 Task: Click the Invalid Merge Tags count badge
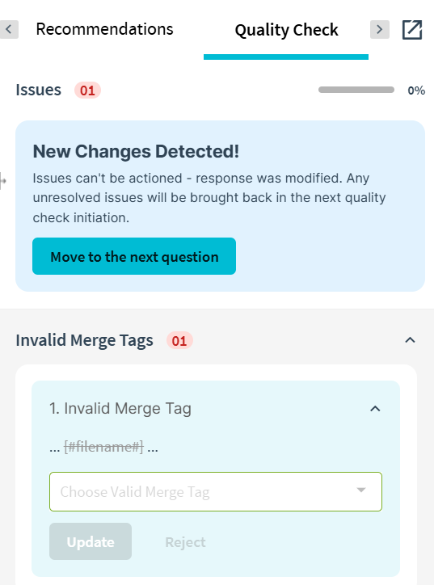click(179, 341)
